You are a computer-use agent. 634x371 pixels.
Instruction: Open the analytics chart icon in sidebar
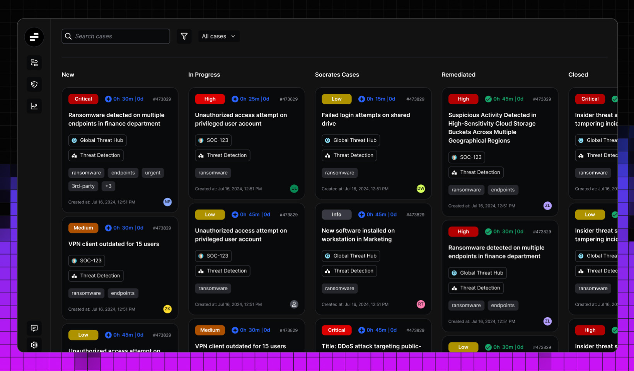[x=34, y=106]
